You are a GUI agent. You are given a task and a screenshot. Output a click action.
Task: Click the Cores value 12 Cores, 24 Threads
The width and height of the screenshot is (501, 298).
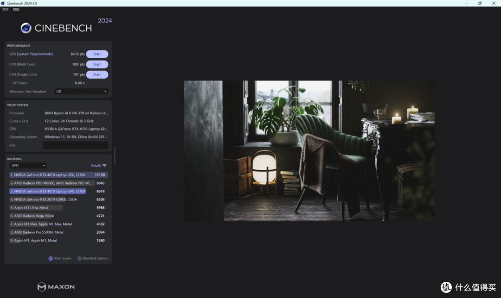pyautogui.click(x=69, y=121)
